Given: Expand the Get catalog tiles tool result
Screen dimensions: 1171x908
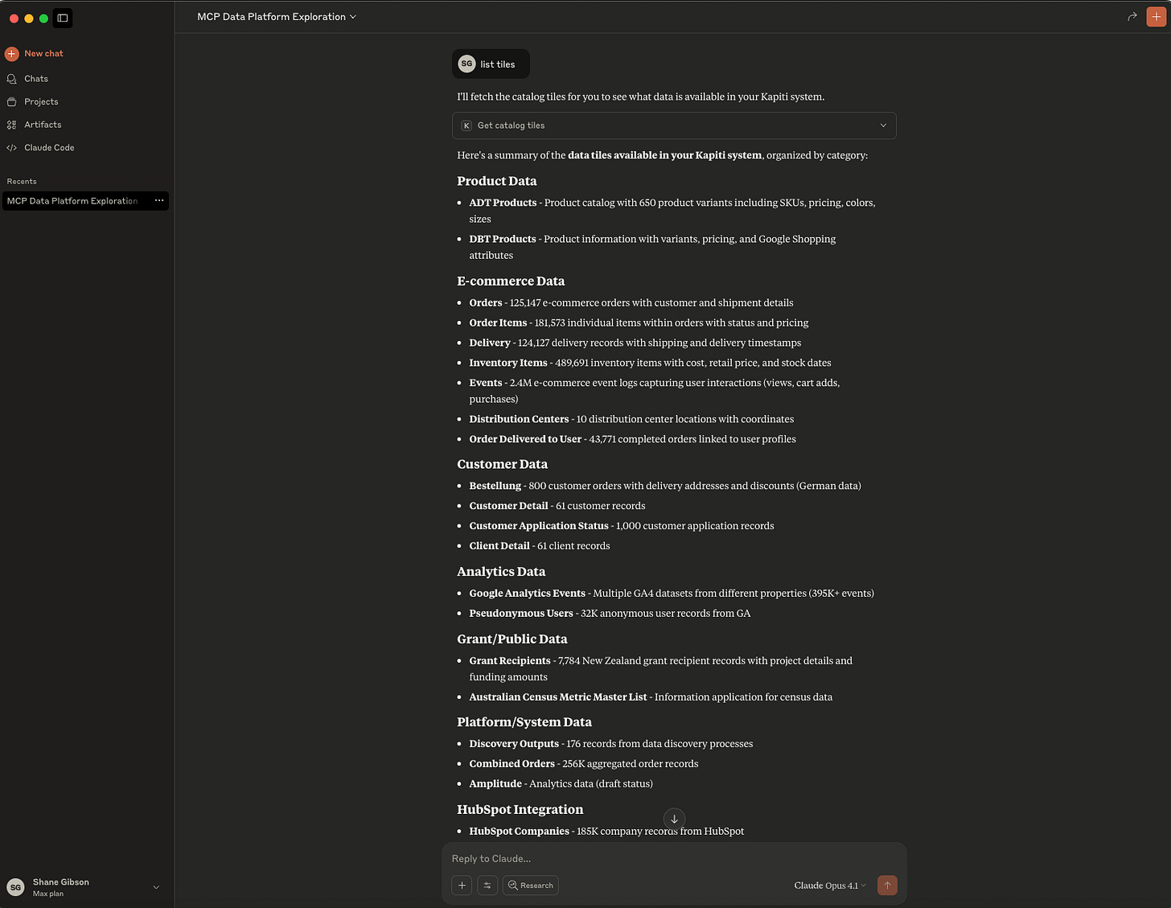Looking at the screenshot, I should pos(674,125).
